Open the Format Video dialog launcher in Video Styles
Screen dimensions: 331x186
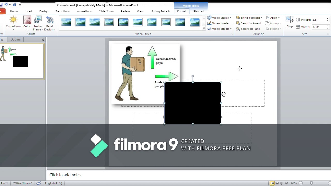tap(231, 34)
